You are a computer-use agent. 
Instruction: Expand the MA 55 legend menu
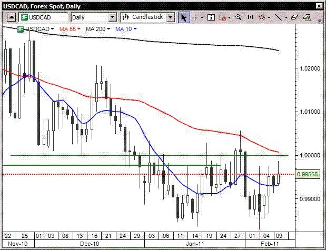pyautogui.click(x=78, y=28)
